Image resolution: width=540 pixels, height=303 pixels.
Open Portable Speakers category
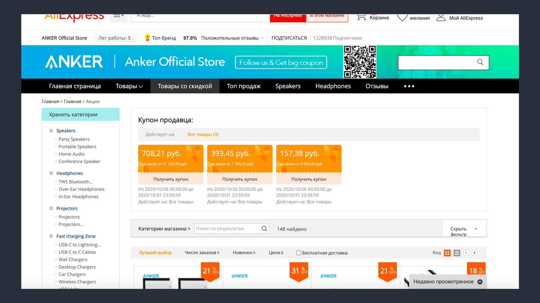coord(77,147)
